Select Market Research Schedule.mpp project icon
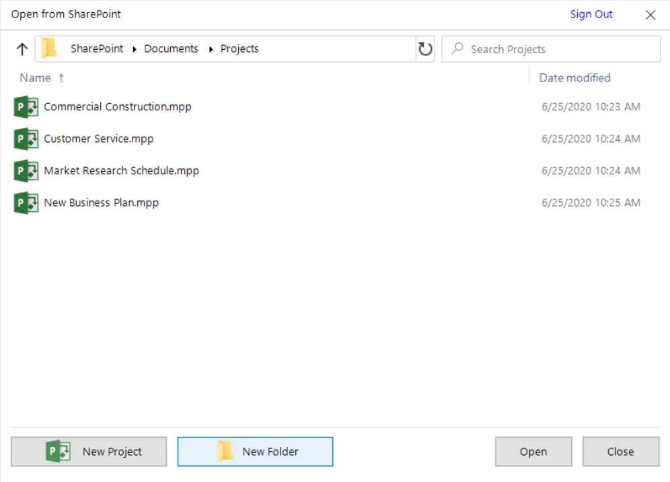Screen dimensions: 670x482 click(x=26, y=171)
